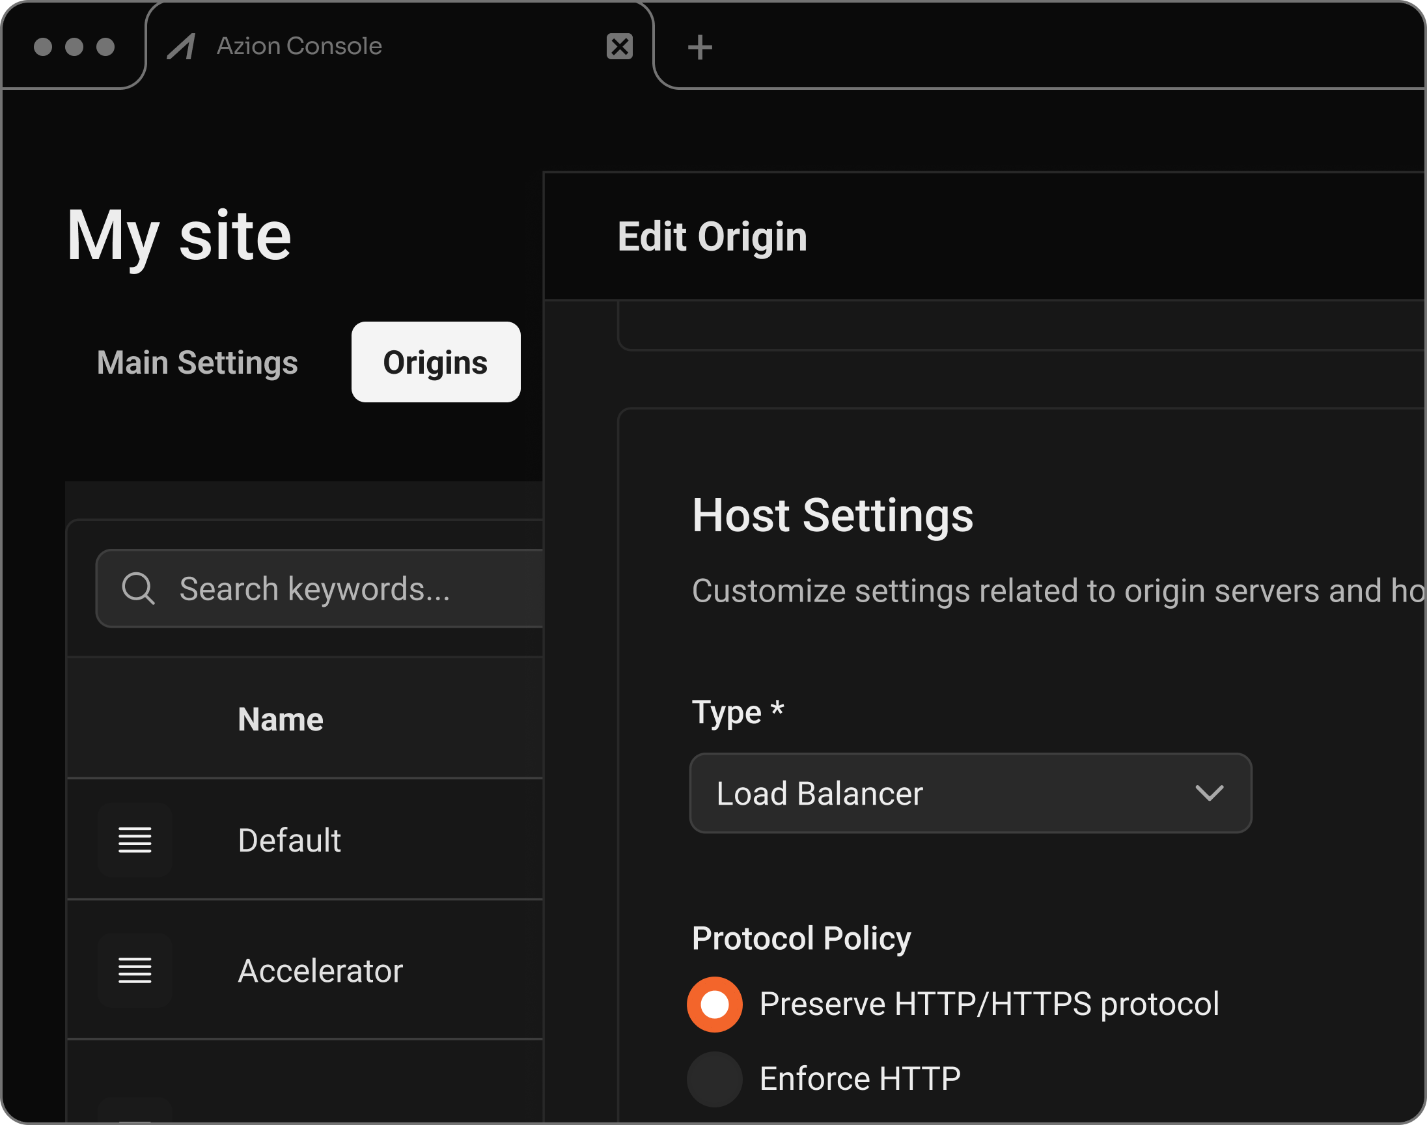Click the drag handle icon for Default row
This screenshot has width=1427, height=1125.
point(135,840)
